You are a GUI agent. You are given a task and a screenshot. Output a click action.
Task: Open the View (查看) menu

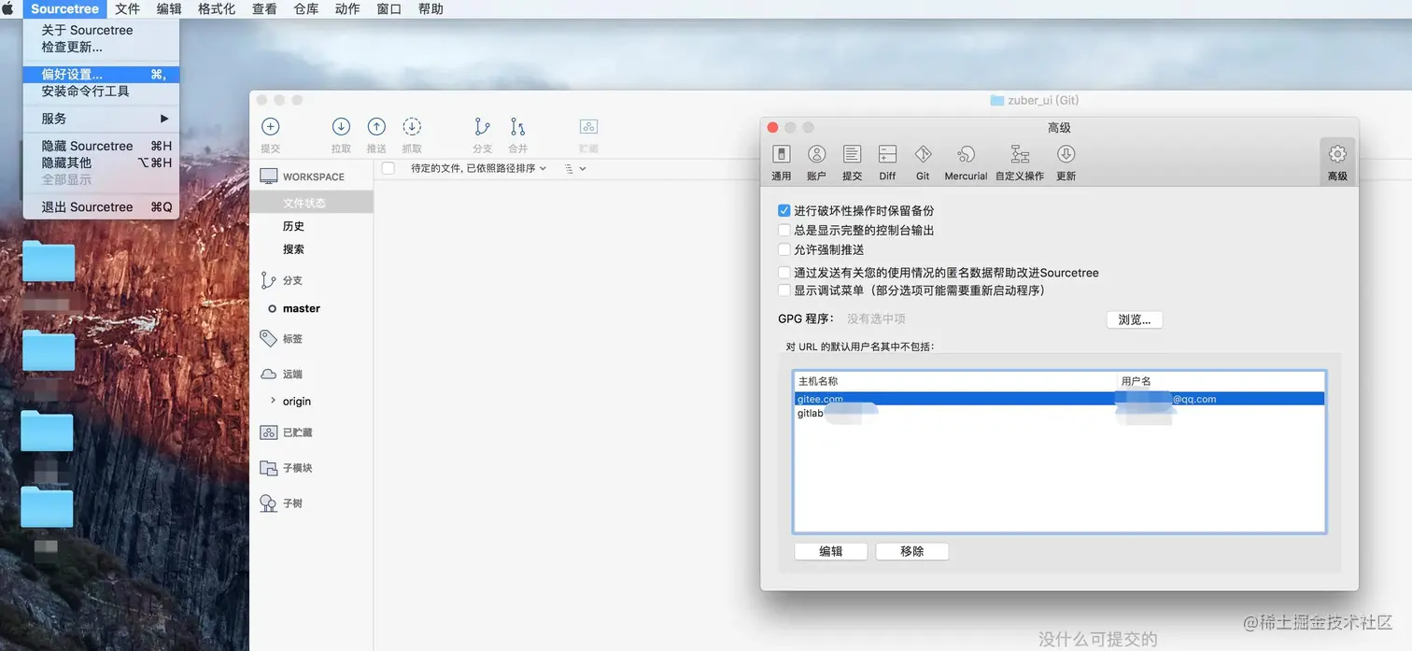264,8
